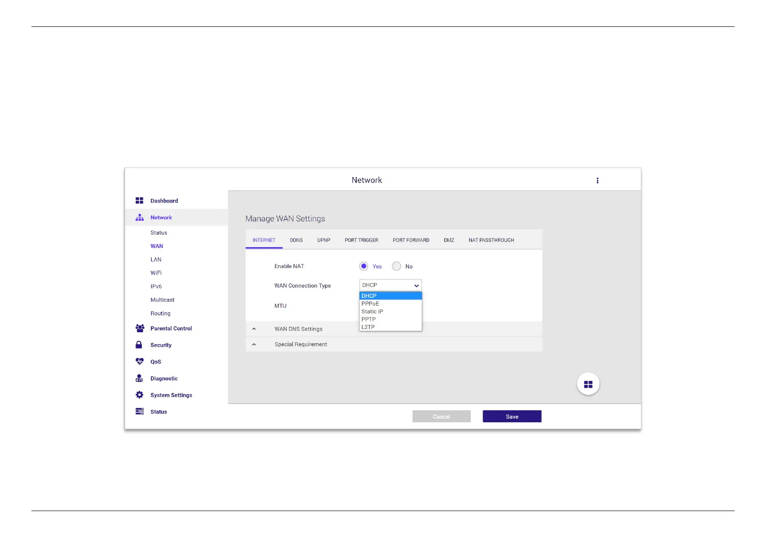Open QoS from the sidebar

coord(156,362)
